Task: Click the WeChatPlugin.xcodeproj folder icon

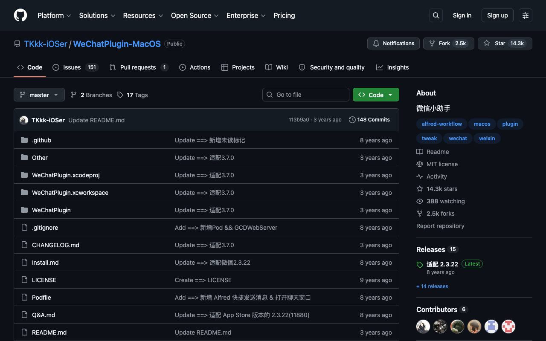Action: tap(24, 175)
